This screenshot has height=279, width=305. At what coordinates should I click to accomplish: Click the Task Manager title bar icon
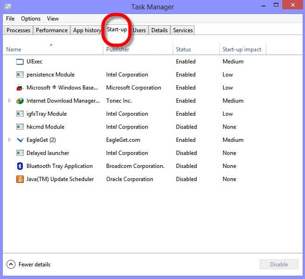click(7, 7)
